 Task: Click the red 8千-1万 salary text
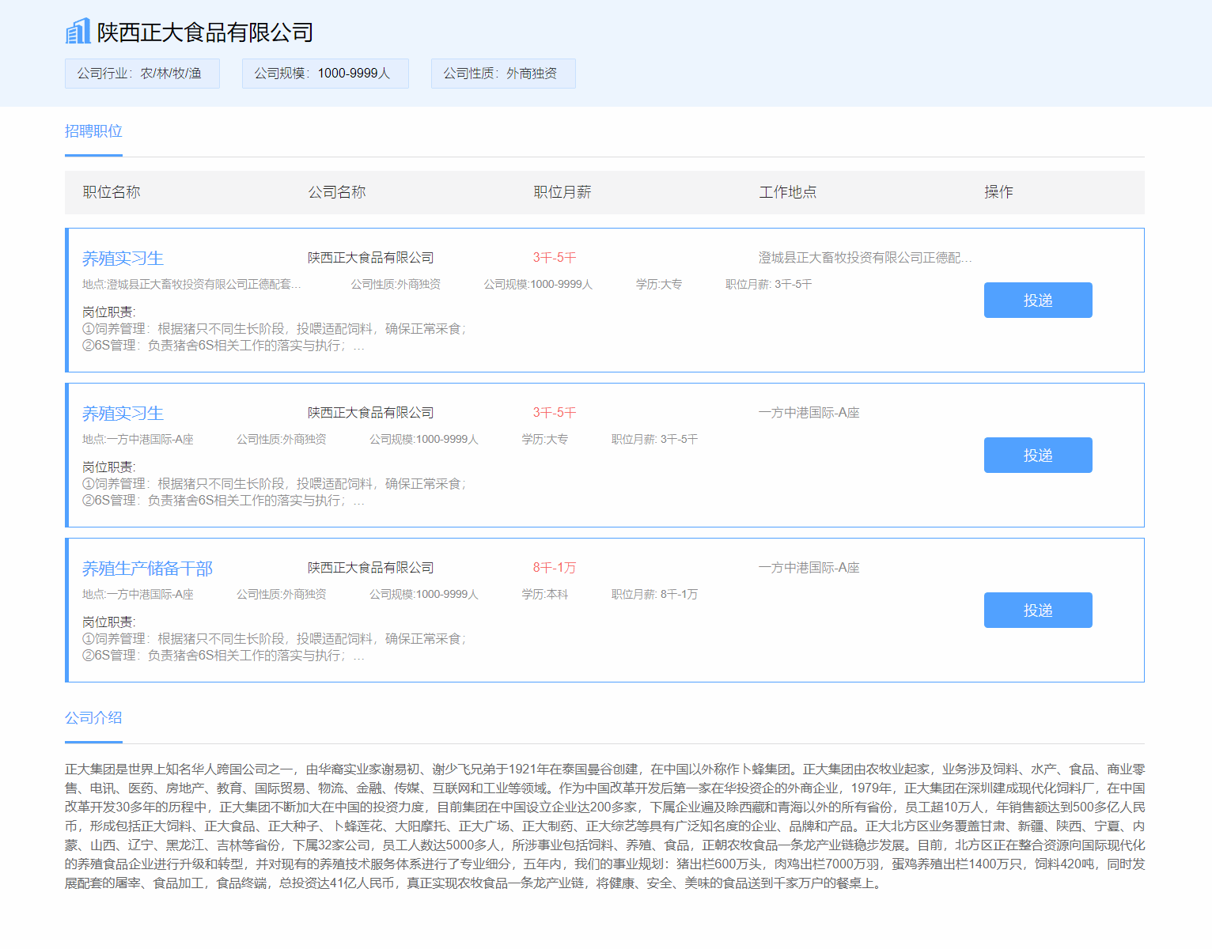tap(555, 568)
